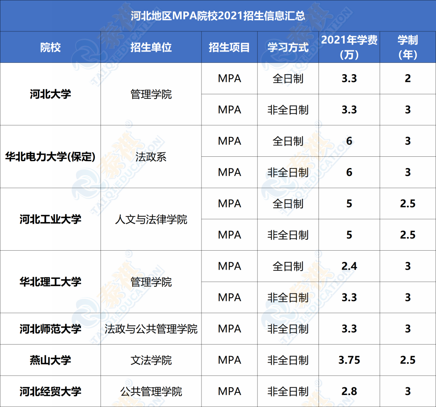Click the 华北电力大学(保定) cell
The width and height of the screenshot is (436, 407).
coord(50,157)
